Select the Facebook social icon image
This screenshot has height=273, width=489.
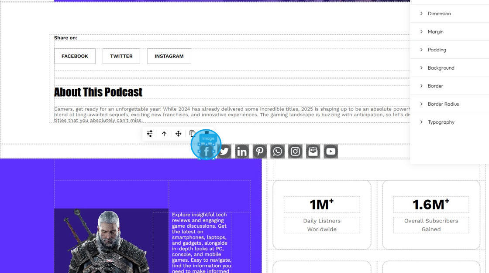click(206, 152)
